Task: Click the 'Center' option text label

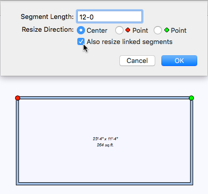Action: point(97,31)
